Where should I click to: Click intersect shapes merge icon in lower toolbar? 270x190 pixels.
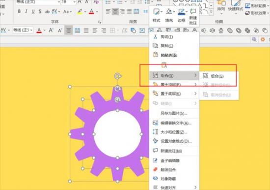click(256, 31)
